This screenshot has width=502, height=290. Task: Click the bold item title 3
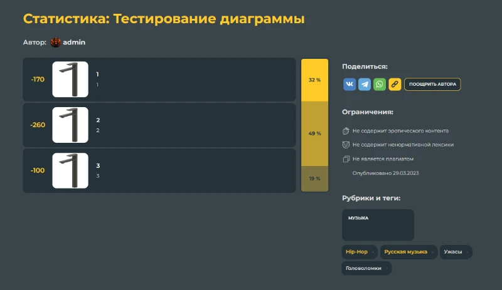click(x=98, y=166)
